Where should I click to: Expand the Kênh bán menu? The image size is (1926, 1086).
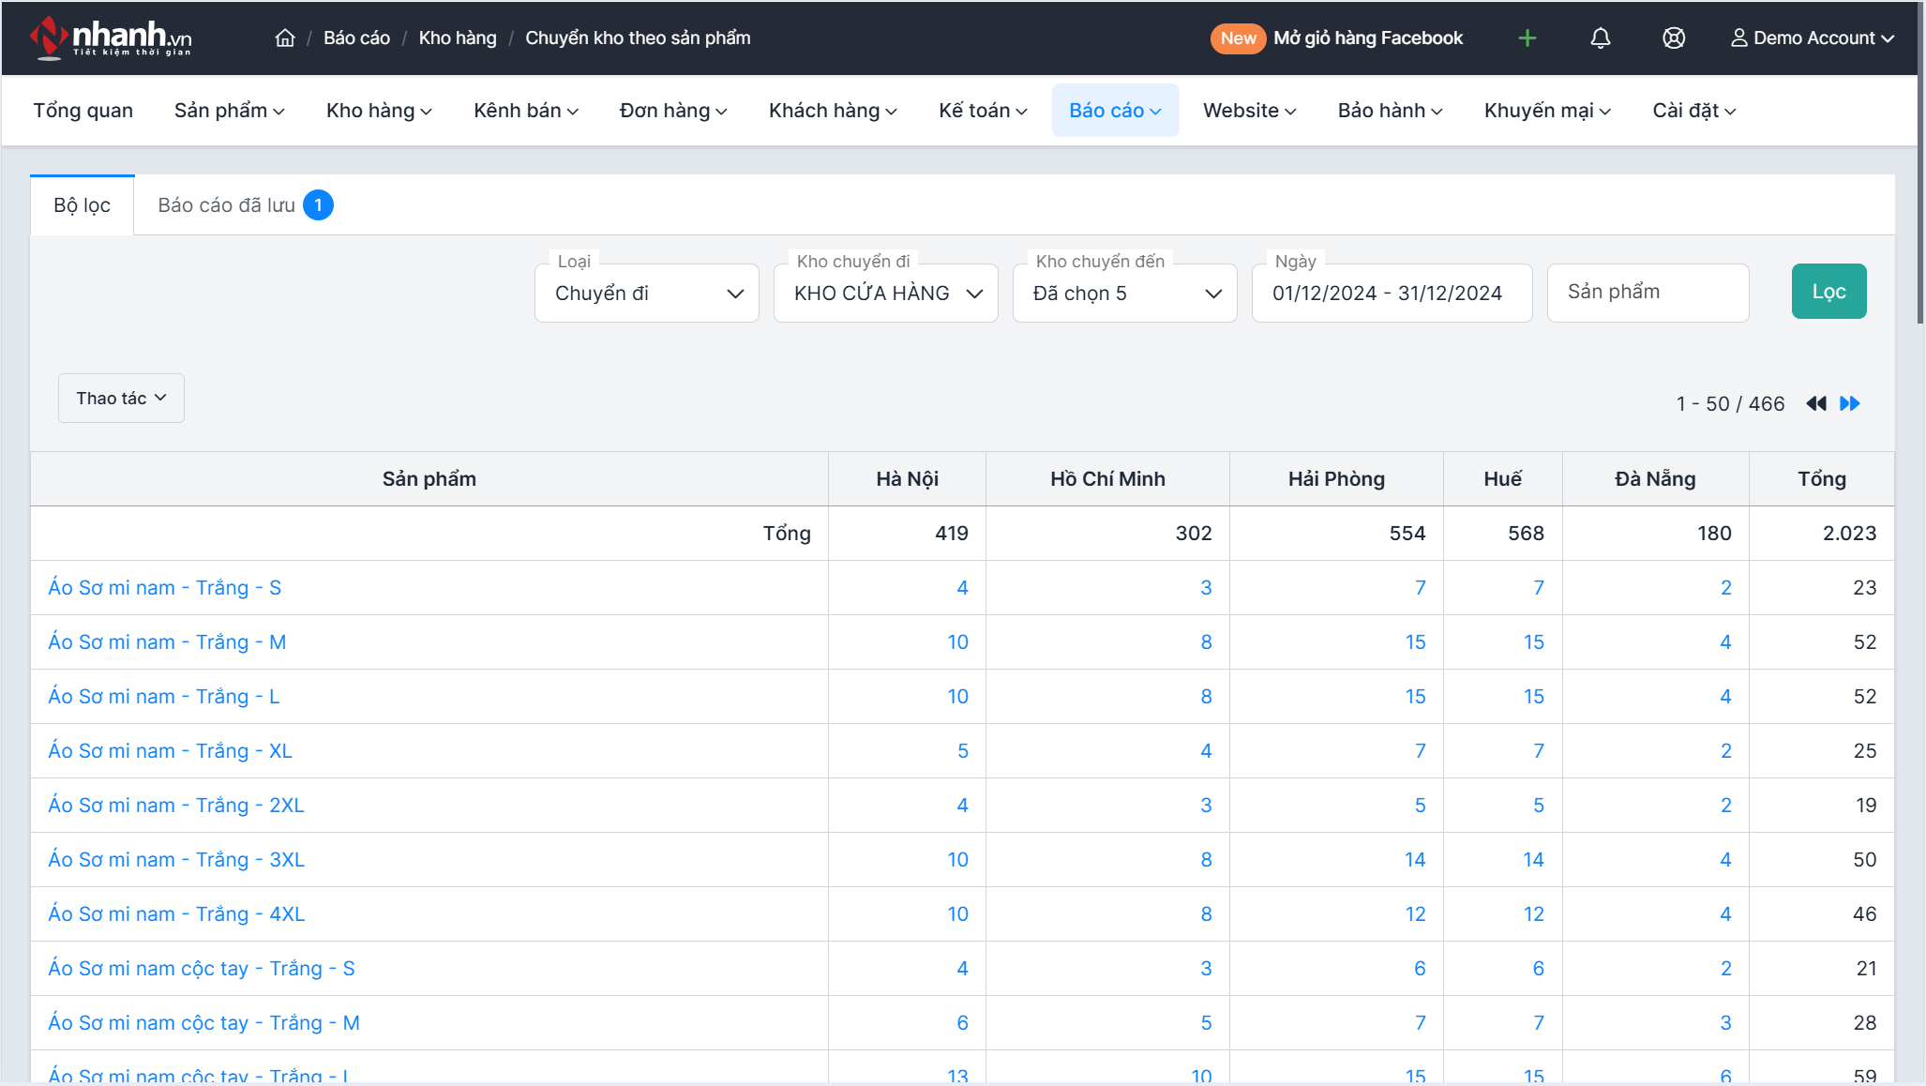526,111
